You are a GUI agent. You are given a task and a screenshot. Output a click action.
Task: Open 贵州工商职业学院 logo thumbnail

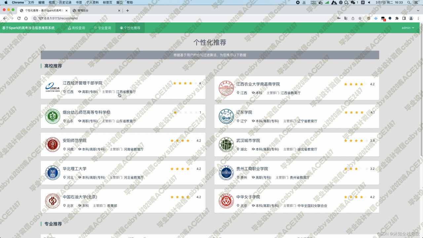click(x=226, y=173)
